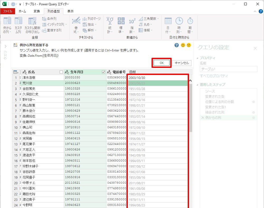
Task: Open the ファイル tab
Action: 7,11
